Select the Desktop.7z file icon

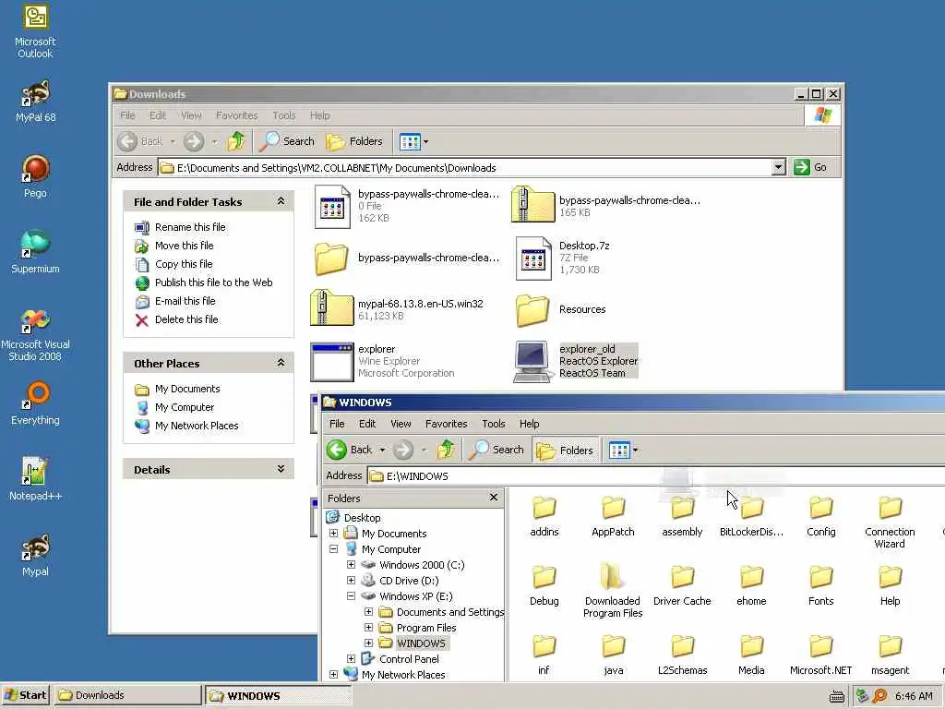(x=533, y=258)
